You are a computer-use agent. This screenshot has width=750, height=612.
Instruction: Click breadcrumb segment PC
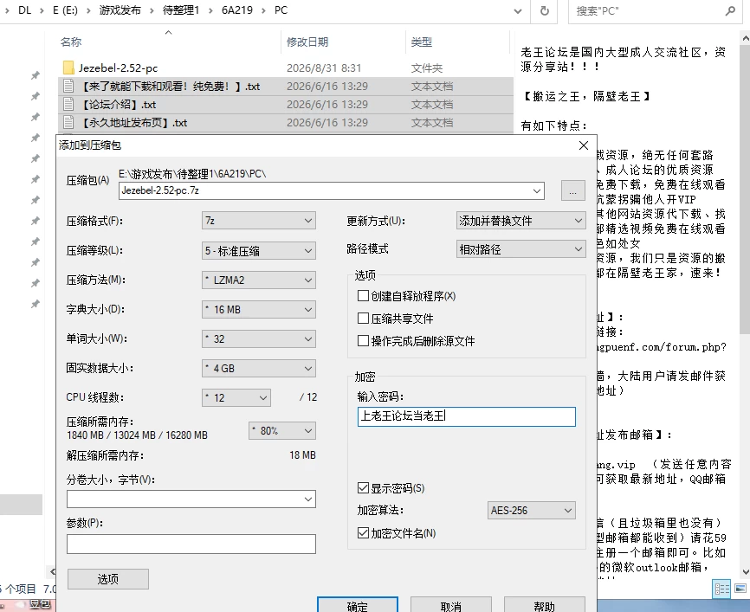coord(281,10)
